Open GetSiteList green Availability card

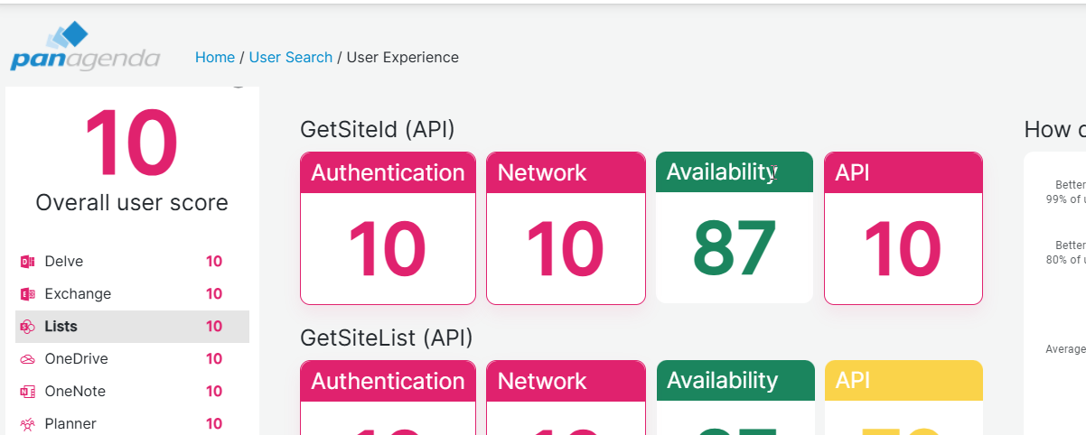click(x=735, y=397)
